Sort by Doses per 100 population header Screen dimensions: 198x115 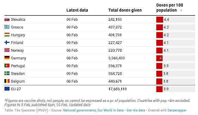170,7
